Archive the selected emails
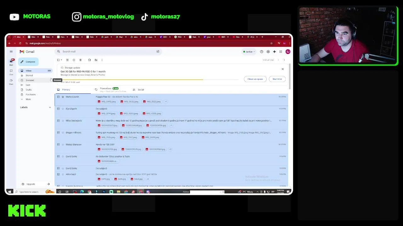Image resolution: width=403 pixels, height=226 pixels. click(67, 60)
